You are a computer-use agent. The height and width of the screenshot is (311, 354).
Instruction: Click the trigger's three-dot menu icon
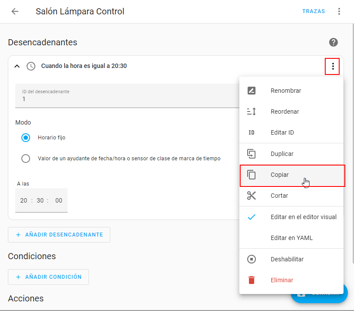333,66
